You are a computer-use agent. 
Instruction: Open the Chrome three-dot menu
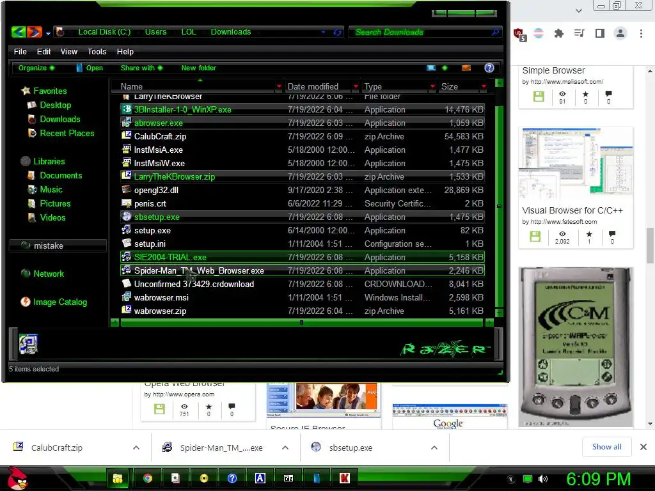[x=641, y=33]
